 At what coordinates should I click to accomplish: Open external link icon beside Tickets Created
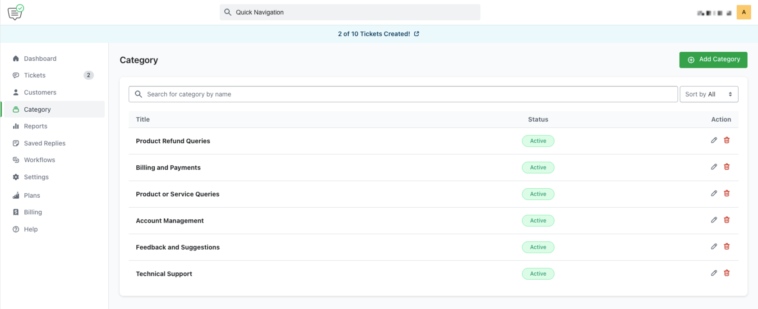pos(416,34)
